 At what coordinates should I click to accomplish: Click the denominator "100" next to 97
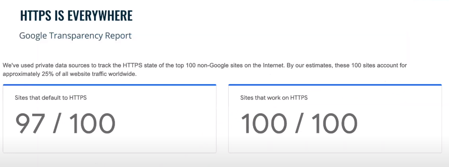click(x=92, y=124)
